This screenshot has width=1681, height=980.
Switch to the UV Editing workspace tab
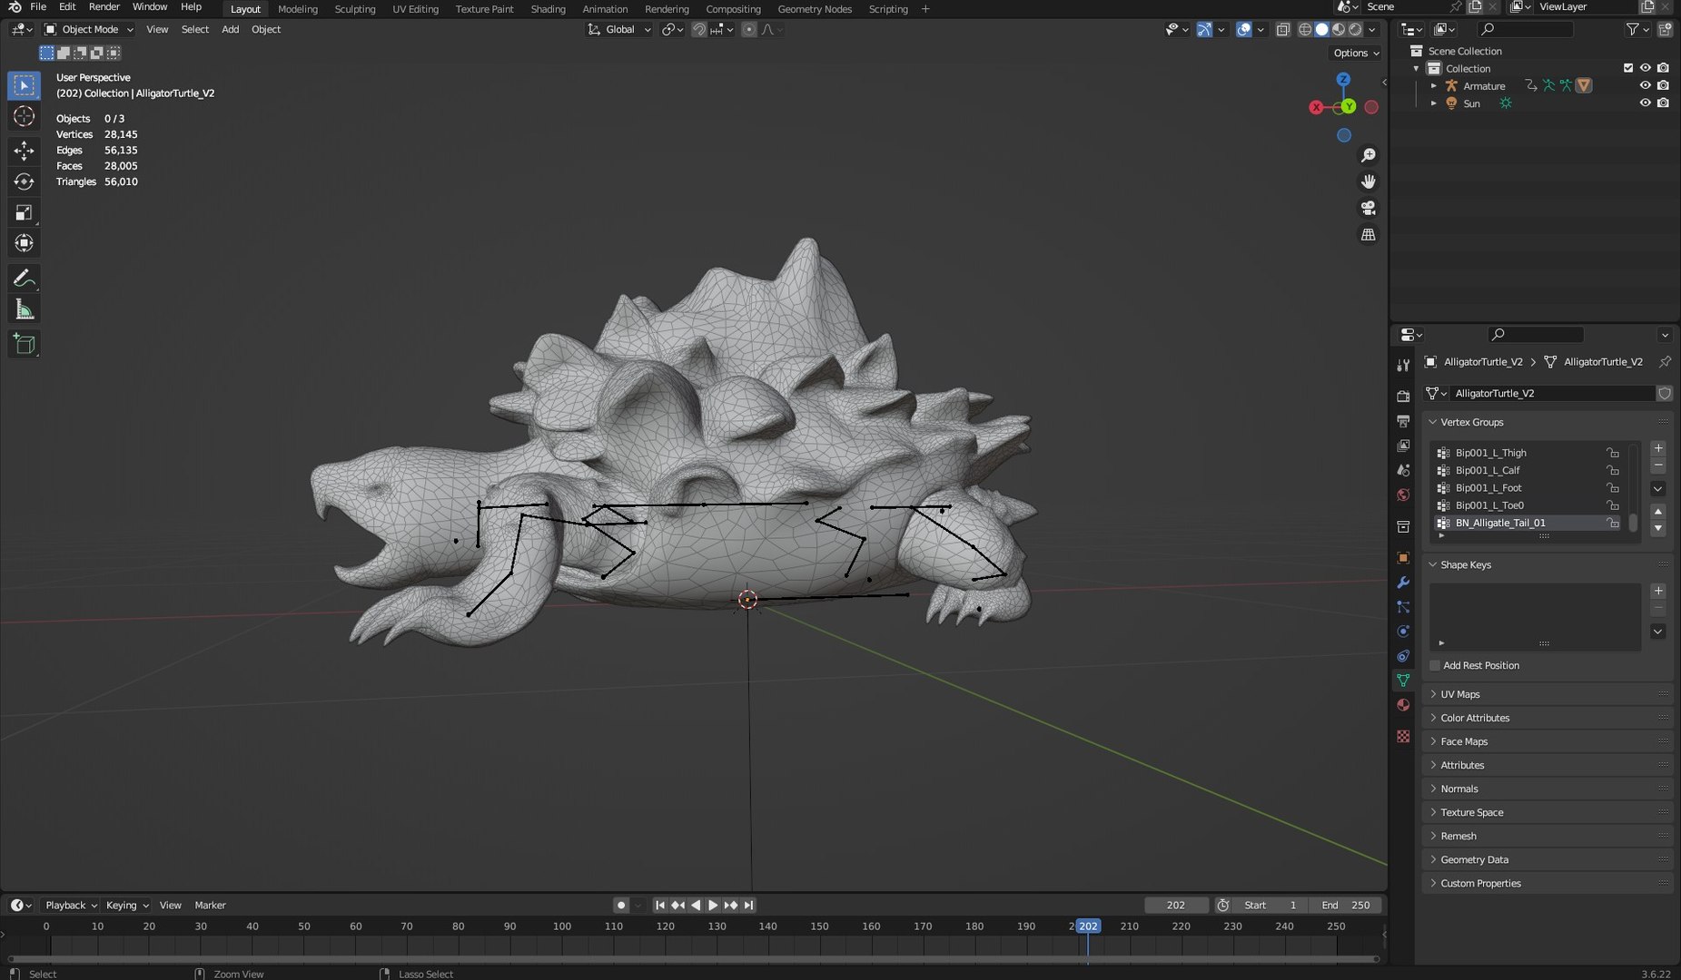pyautogui.click(x=415, y=9)
